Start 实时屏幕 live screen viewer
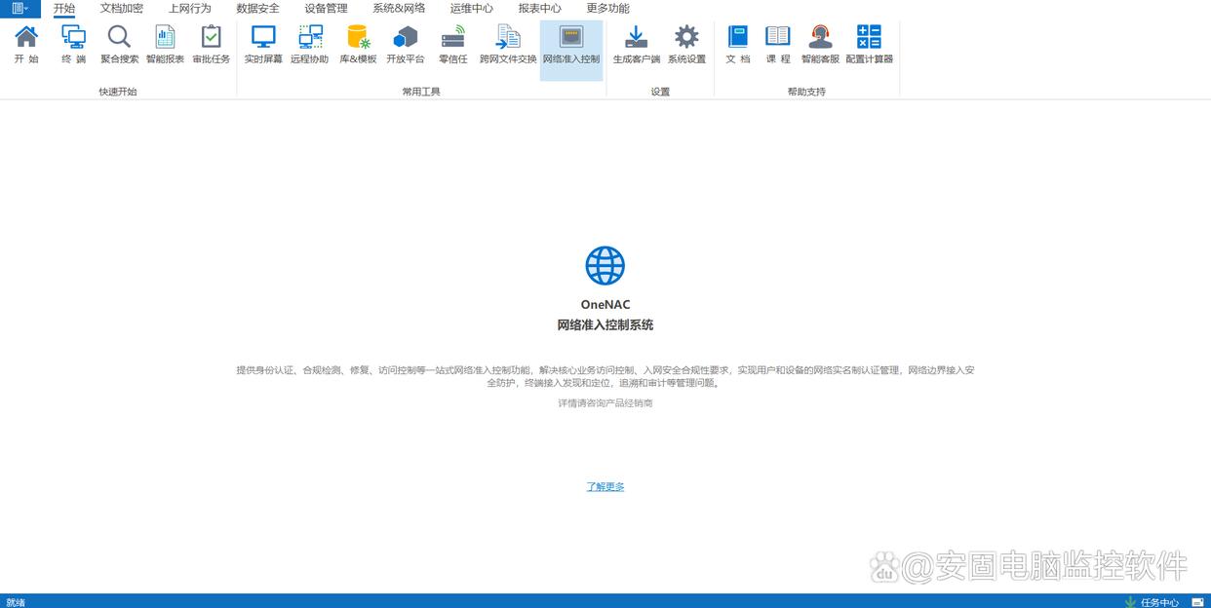Viewport: 1211px width, 608px height. 263,45
